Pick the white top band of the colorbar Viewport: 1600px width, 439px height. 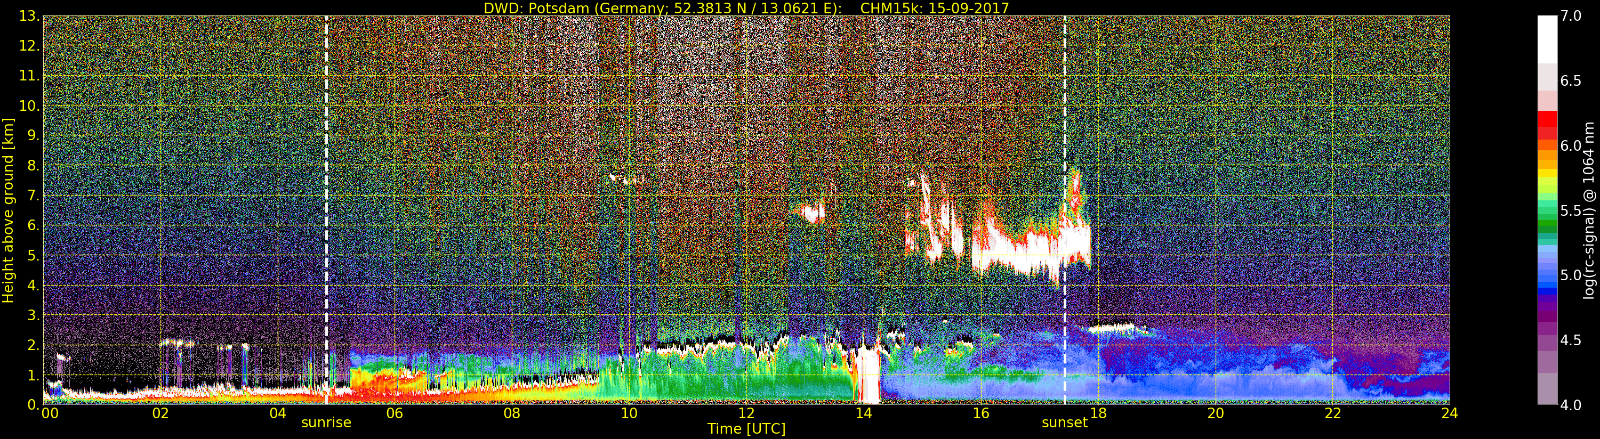coord(1547,40)
